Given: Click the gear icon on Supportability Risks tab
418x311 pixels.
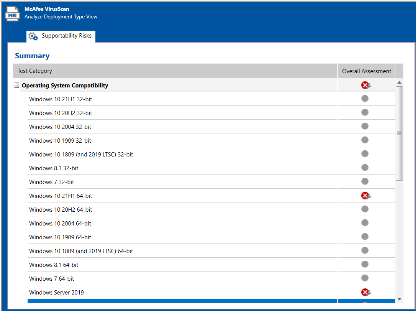Looking at the screenshot, I should [33, 36].
